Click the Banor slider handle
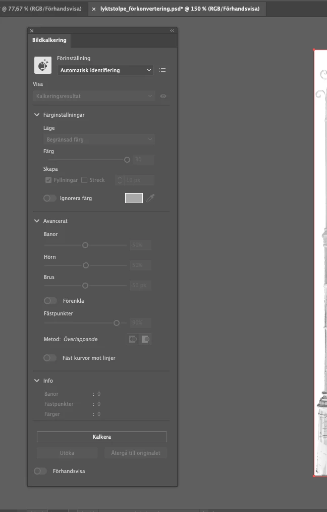This screenshot has height=512, width=327. (85, 245)
